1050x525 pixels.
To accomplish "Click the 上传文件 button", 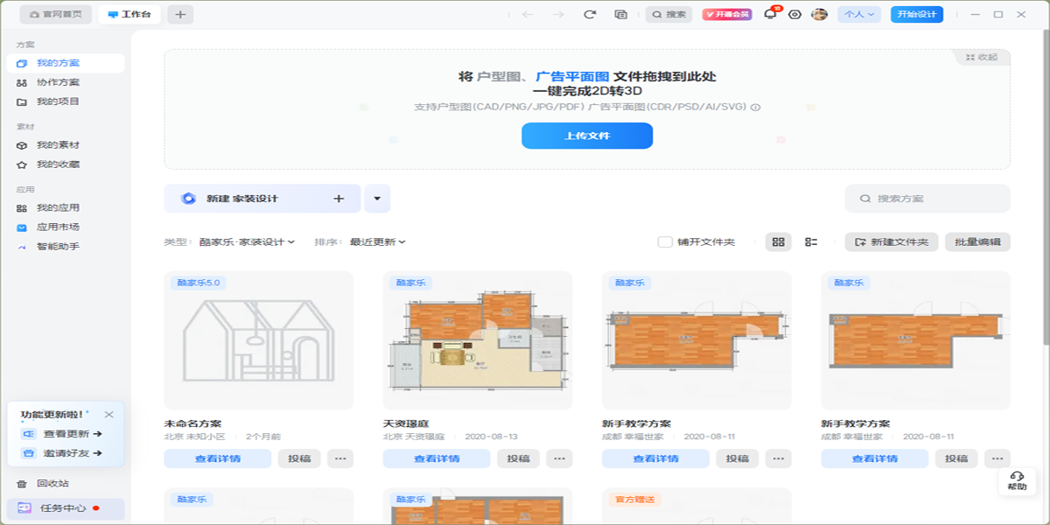I will point(587,136).
